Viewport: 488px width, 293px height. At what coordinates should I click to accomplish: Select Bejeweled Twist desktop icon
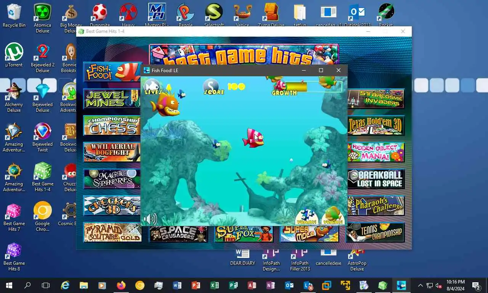[x=43, y=137]
